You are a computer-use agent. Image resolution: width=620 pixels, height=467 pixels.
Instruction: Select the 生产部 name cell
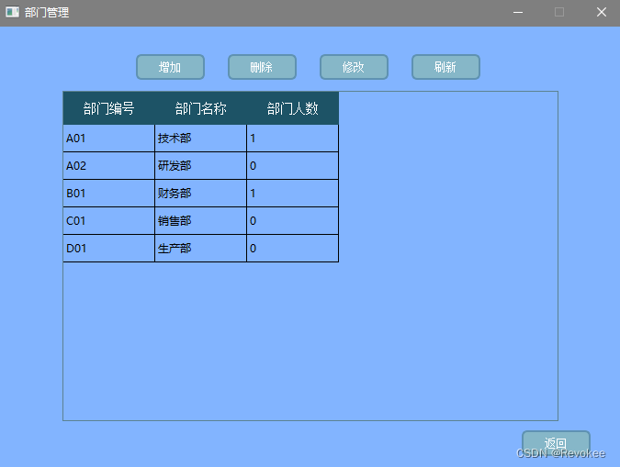coord(200,248)
